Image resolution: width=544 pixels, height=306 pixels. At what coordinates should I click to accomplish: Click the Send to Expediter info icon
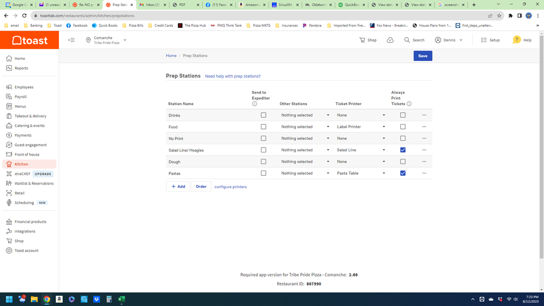coord(254,104)
